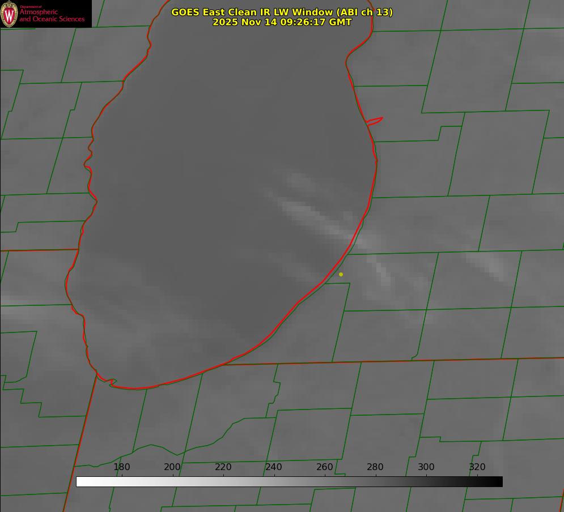Click the white end of the colorbar
564x512 pixels.
click(80, 481)
